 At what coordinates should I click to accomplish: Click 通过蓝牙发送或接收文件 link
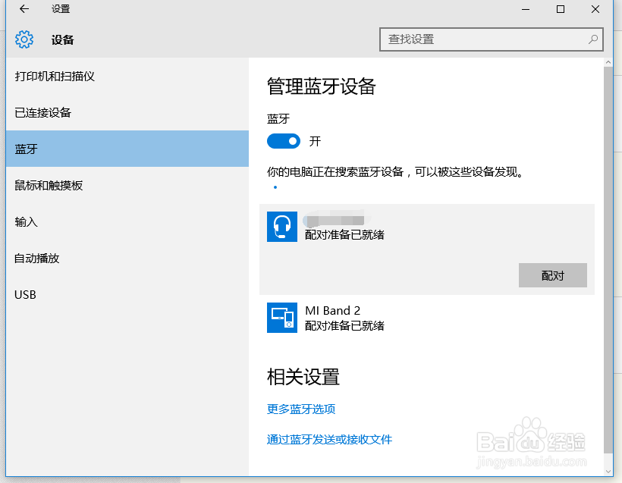329,440
